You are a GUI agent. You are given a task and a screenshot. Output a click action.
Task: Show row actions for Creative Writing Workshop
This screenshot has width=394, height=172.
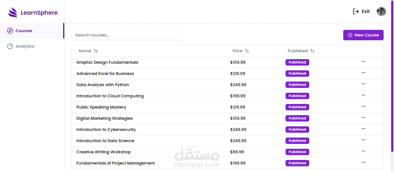pos(363,151)
